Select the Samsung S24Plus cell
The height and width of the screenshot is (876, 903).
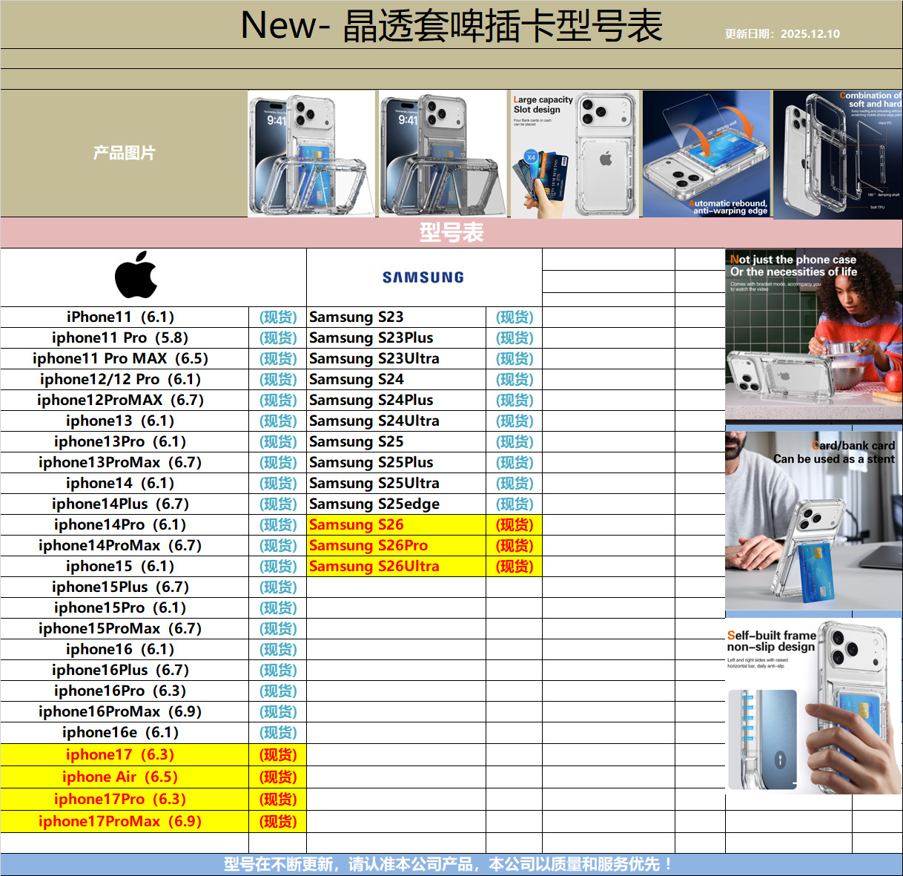tap(397, 400)
